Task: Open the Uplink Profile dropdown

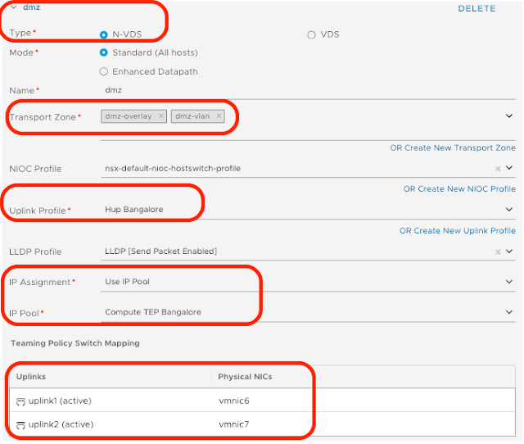Action: click(x=509, y=210)
